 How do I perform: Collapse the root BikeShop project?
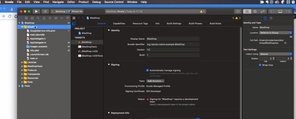(20, 23)
